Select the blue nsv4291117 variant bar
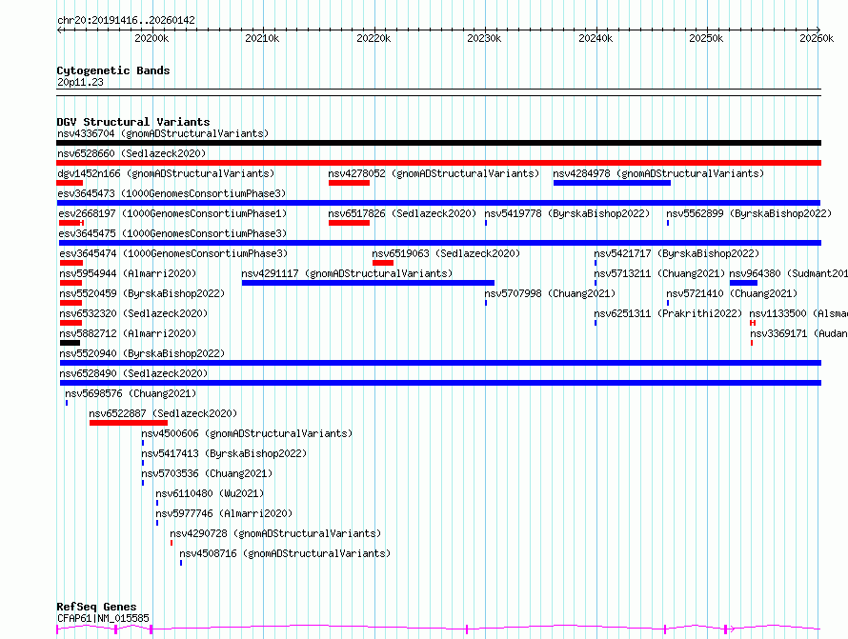 (x=368, y=283)
